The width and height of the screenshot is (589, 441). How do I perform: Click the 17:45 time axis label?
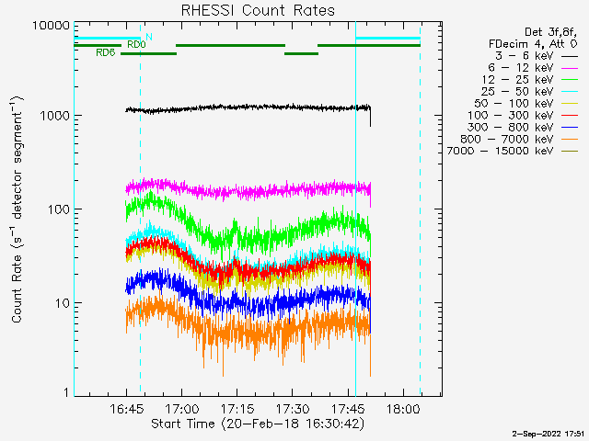[348, 409]
